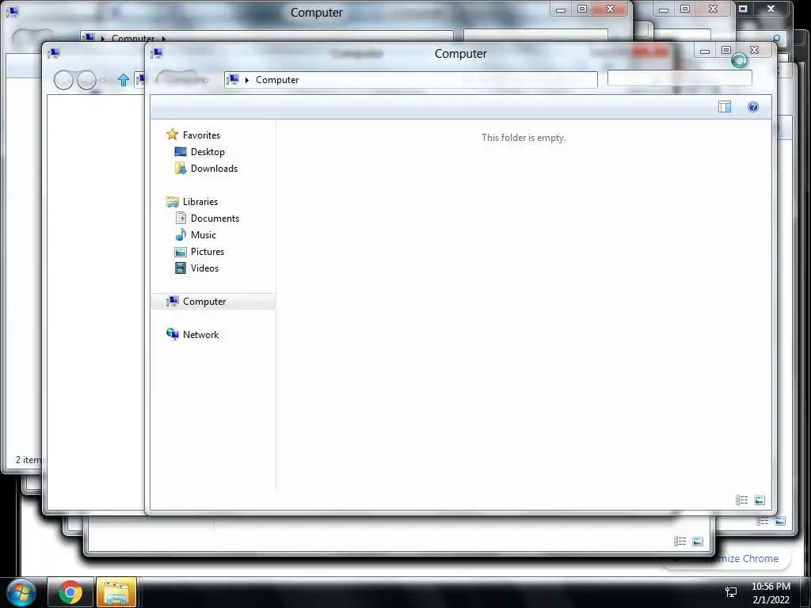This screenshot has height=608, width=811.
Task: Click title icon of the second Computer window
Action: pos(54,53)
